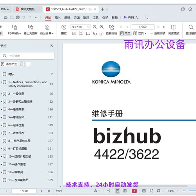This screenshot has width=196, height=196.
Task: Open the 13—整体电路图 bookmark
Action: tap(18, 180)
